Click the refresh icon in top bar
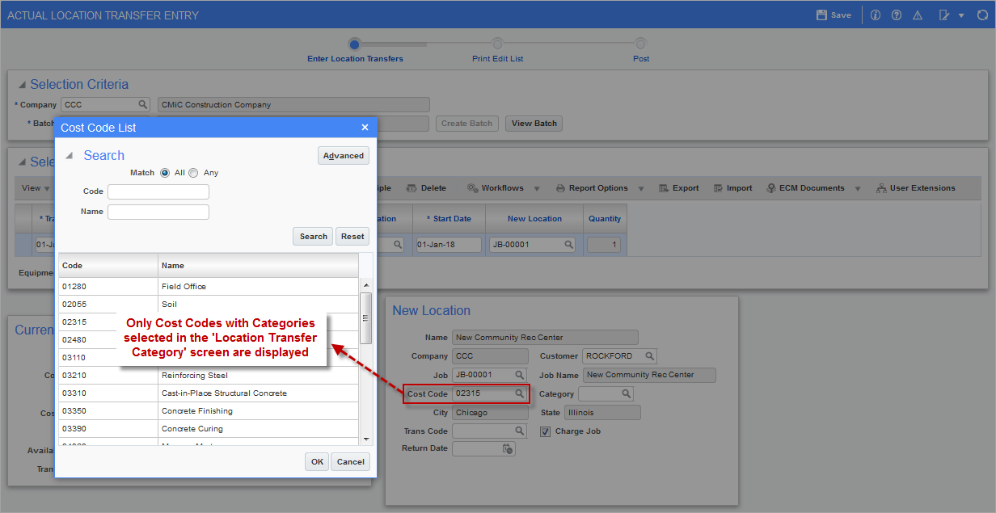The height and width of the screenshot is (513, 996). pos(982,15)
